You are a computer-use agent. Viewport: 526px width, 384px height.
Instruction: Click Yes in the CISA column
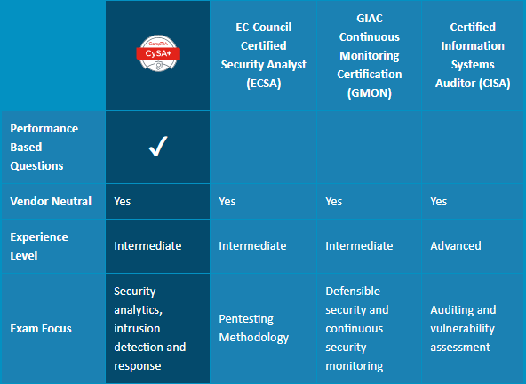(x=438, y=202)
